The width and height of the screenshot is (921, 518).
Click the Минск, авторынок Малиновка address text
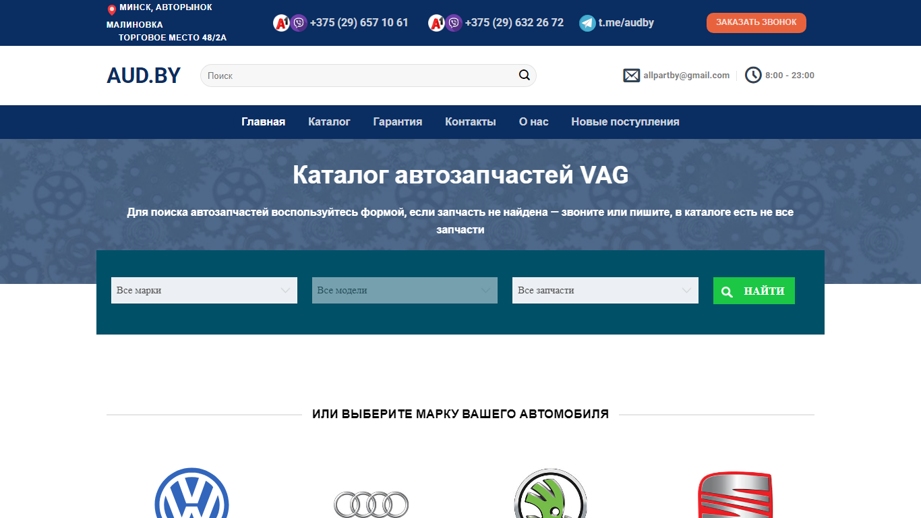point(160,16)
